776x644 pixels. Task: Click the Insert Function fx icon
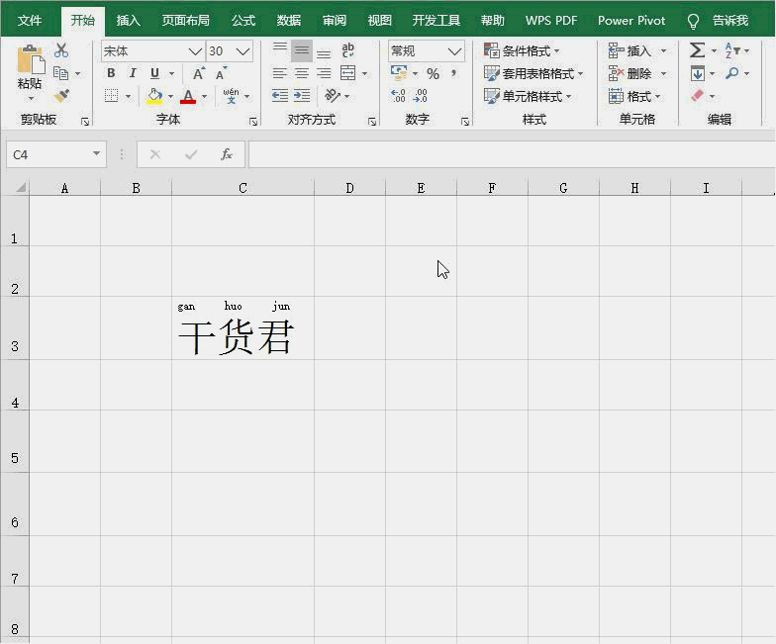pos(227,154)
